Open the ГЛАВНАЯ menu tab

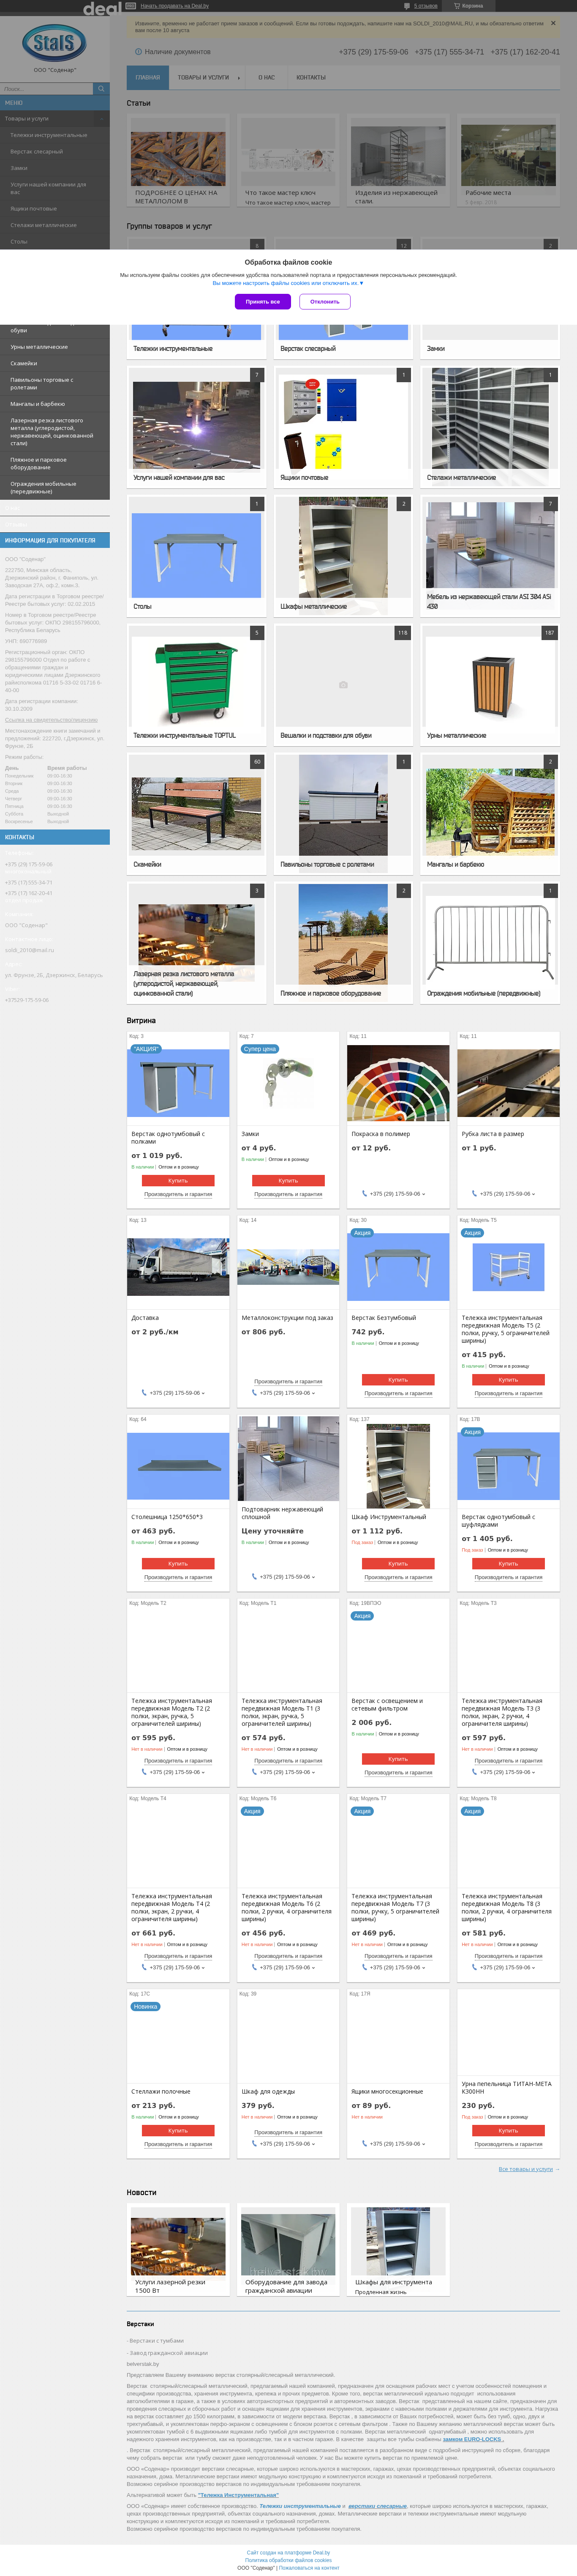[x=148, y=77]
